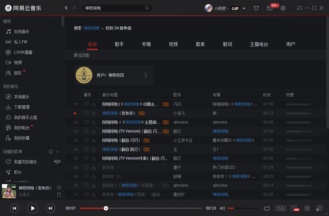Open the lyrics 词 icon
The image size is (329, 216).
[307, 208]
